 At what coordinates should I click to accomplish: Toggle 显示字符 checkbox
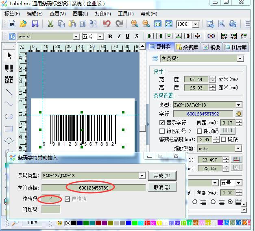point(162,123)
